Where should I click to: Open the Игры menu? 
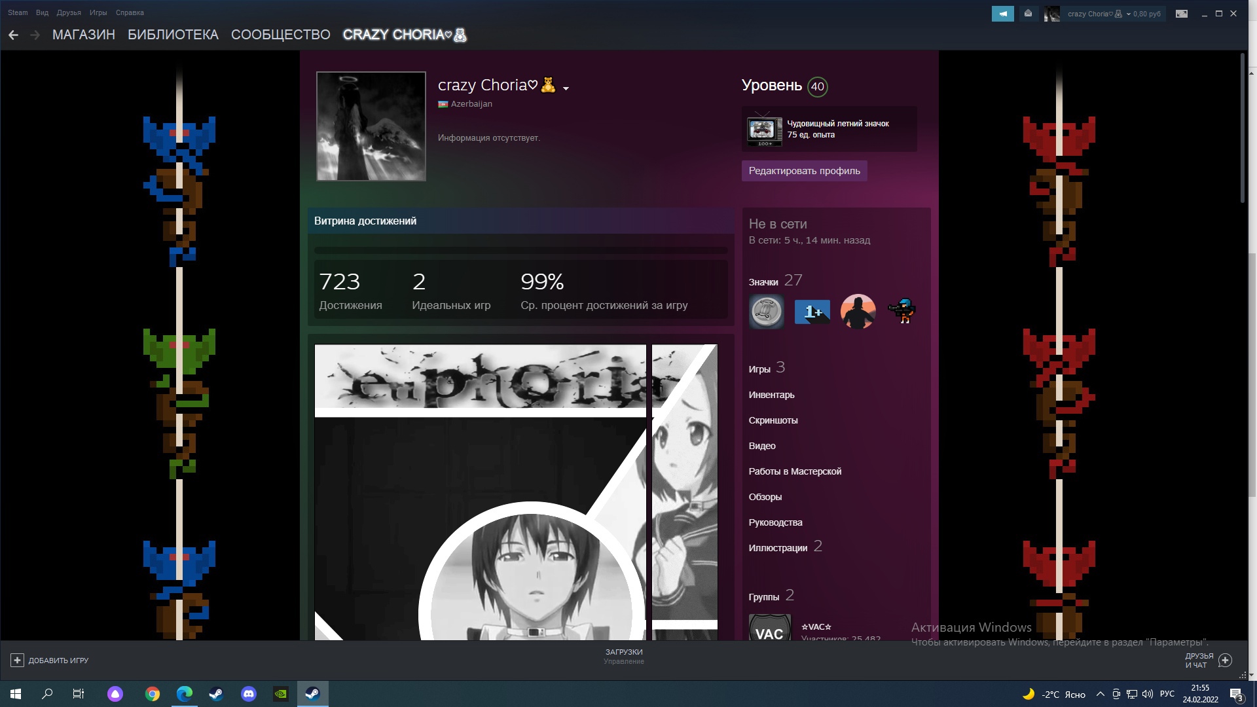pyautogui.click(x=98, y=12)
